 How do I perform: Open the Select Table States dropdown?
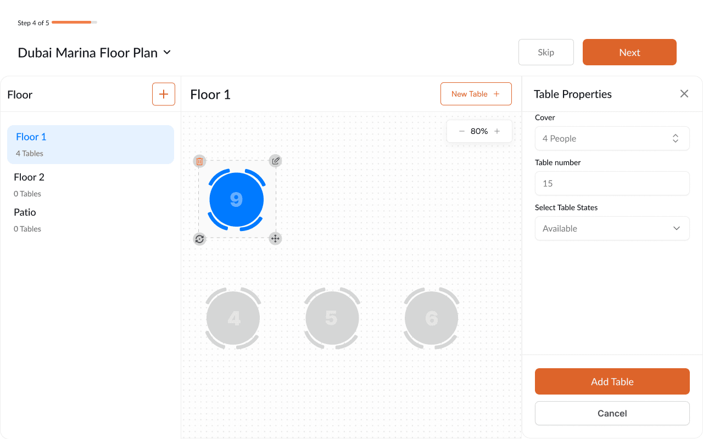coord(612,228)
